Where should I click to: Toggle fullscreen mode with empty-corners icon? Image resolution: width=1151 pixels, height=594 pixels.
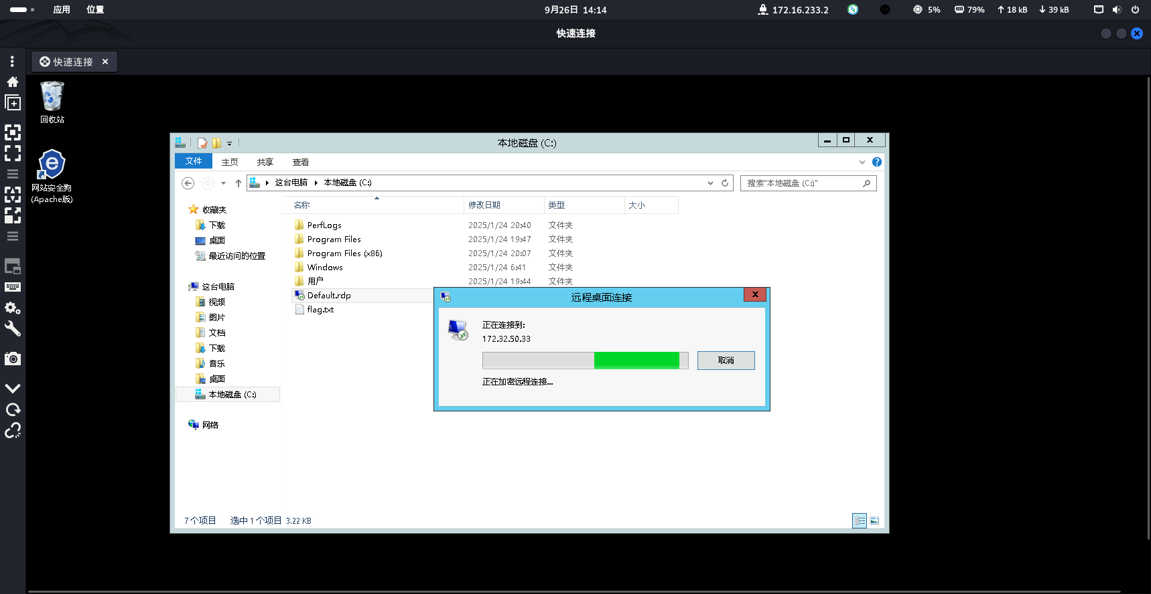tap(13, 153)
